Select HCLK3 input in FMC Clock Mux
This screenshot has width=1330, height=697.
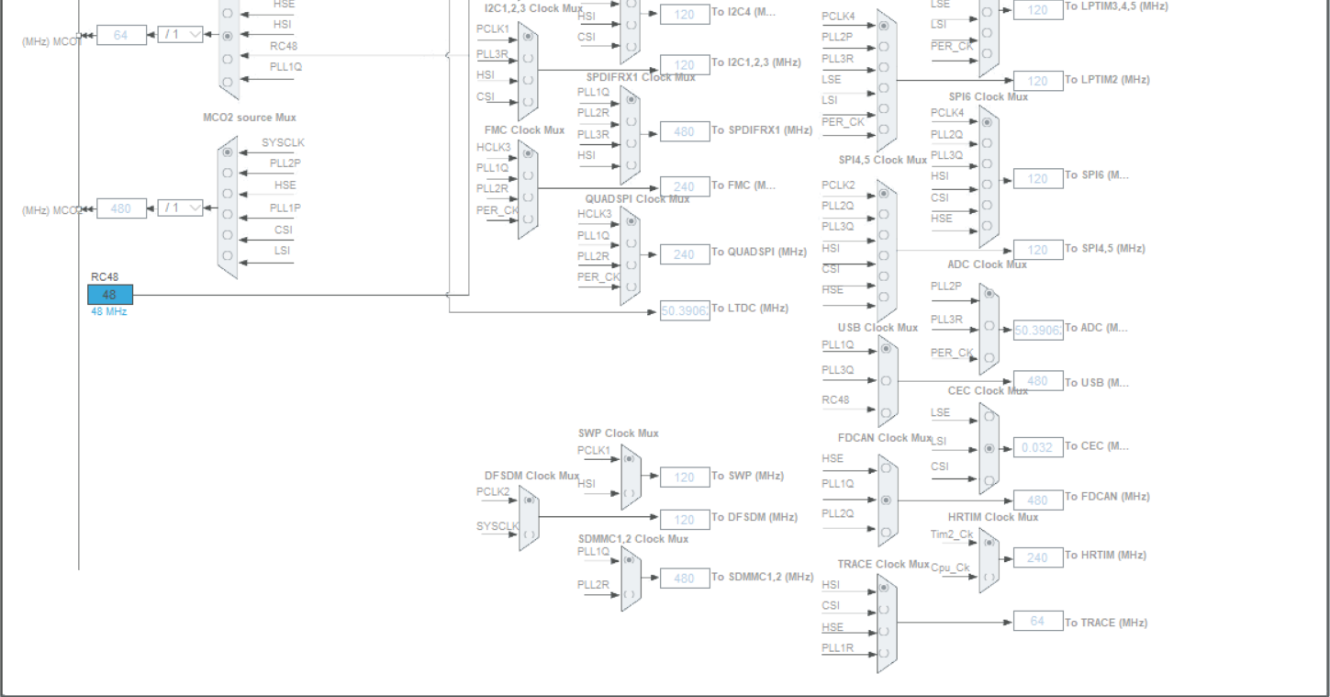[527, 154]
